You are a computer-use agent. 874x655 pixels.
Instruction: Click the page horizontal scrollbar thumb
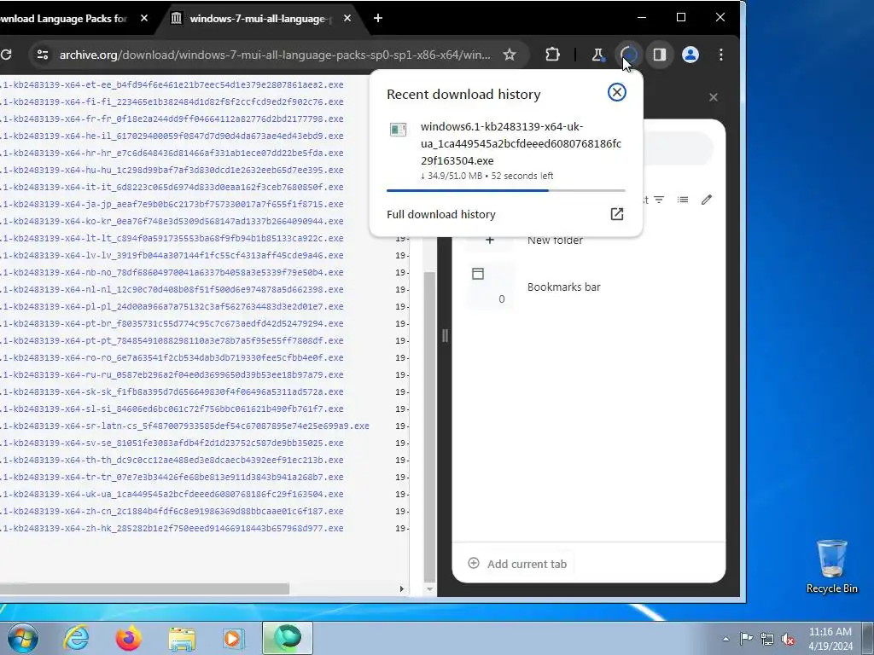click(144, 588)
